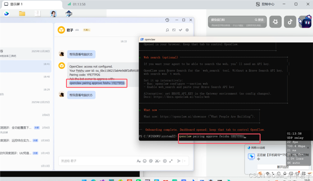Click 断开远控 disconnect button
Screen dimensions: 313x181
(283, 167)
